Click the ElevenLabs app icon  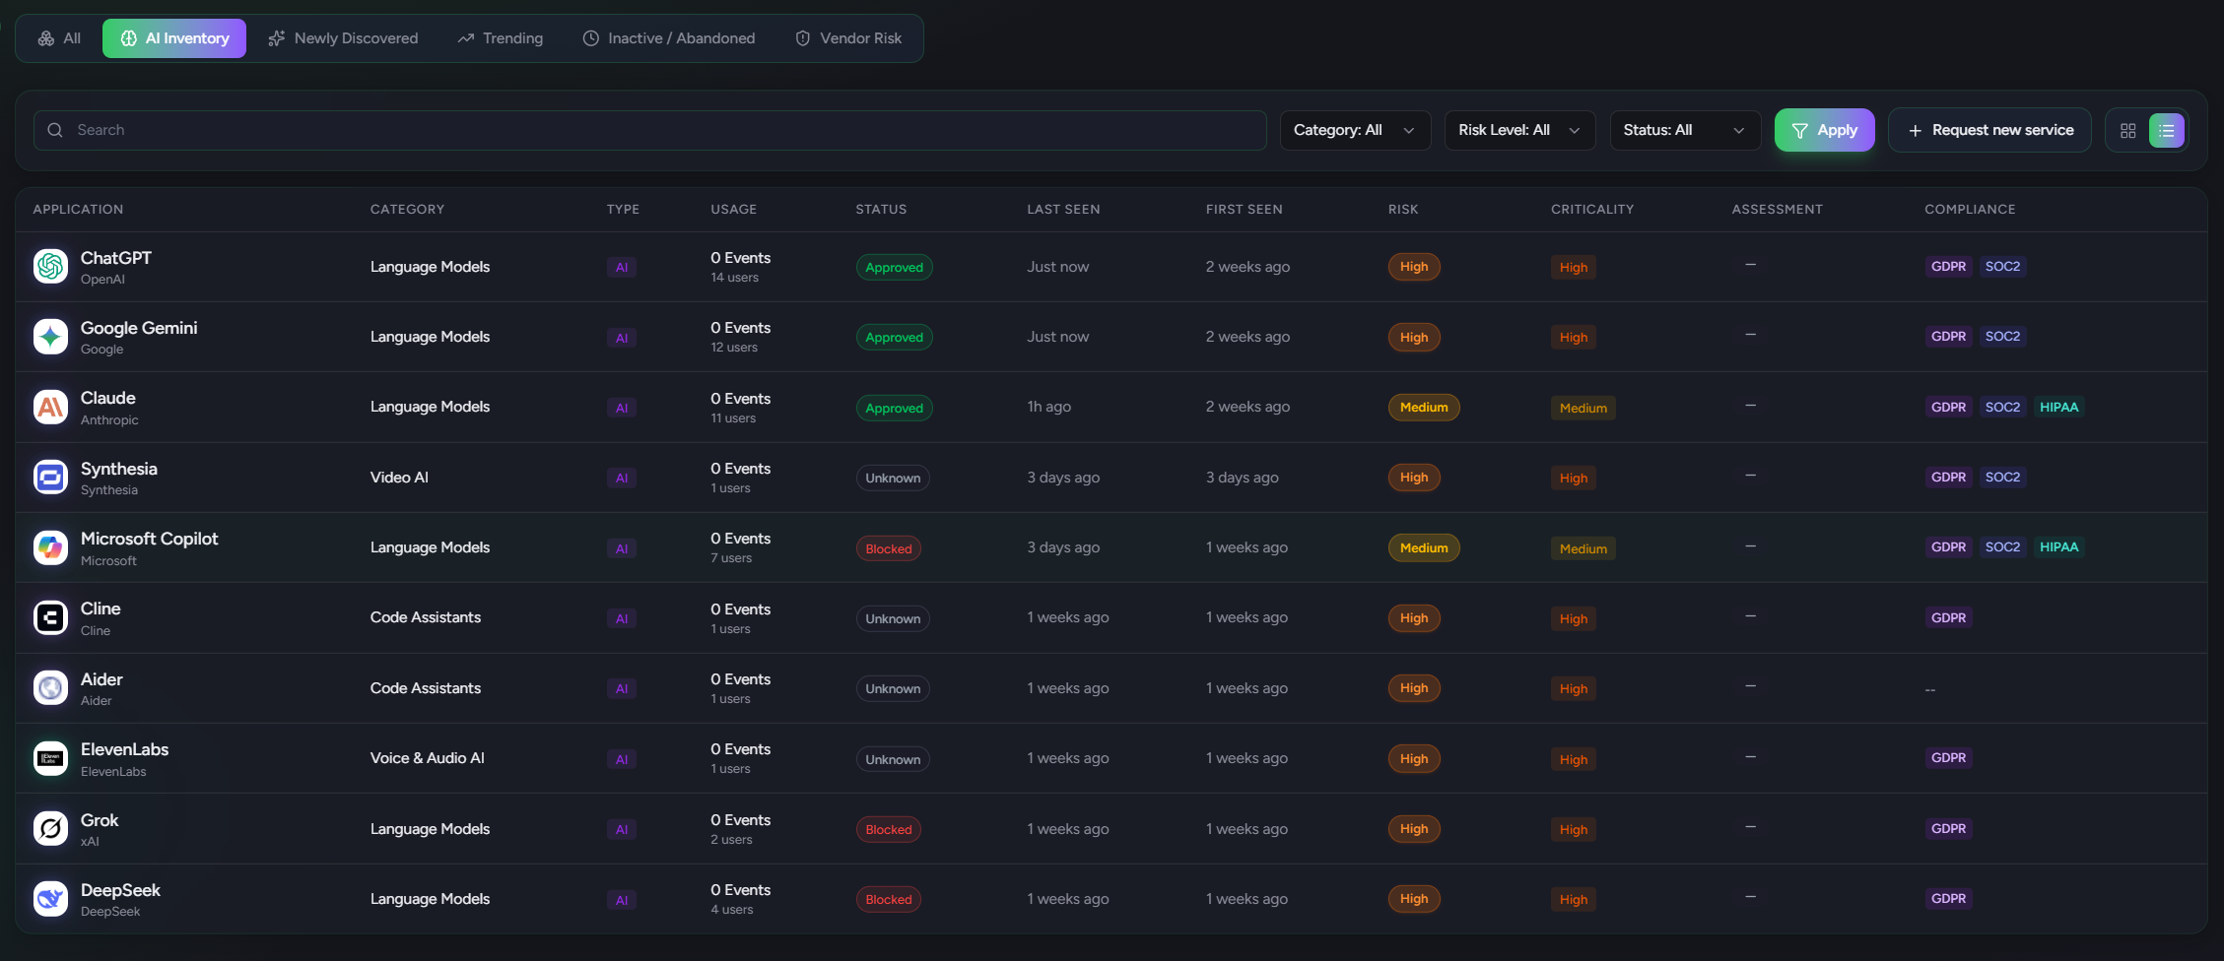[x=50, y=758]
